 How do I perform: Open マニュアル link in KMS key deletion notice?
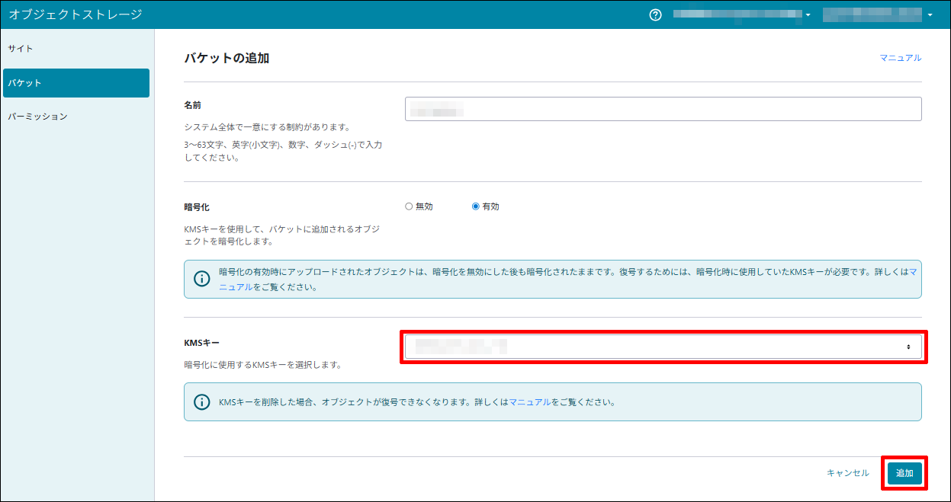click(x=529, y=401)
